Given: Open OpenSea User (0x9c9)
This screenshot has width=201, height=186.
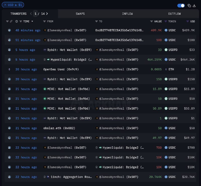Looking at the screenshot, I should (x=61, y=69).
